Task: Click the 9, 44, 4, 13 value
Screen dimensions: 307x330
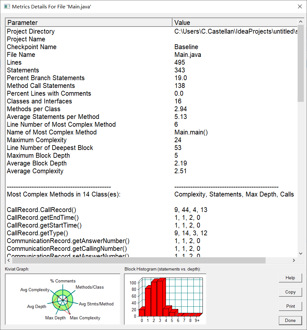Action: tap(191, 210)
